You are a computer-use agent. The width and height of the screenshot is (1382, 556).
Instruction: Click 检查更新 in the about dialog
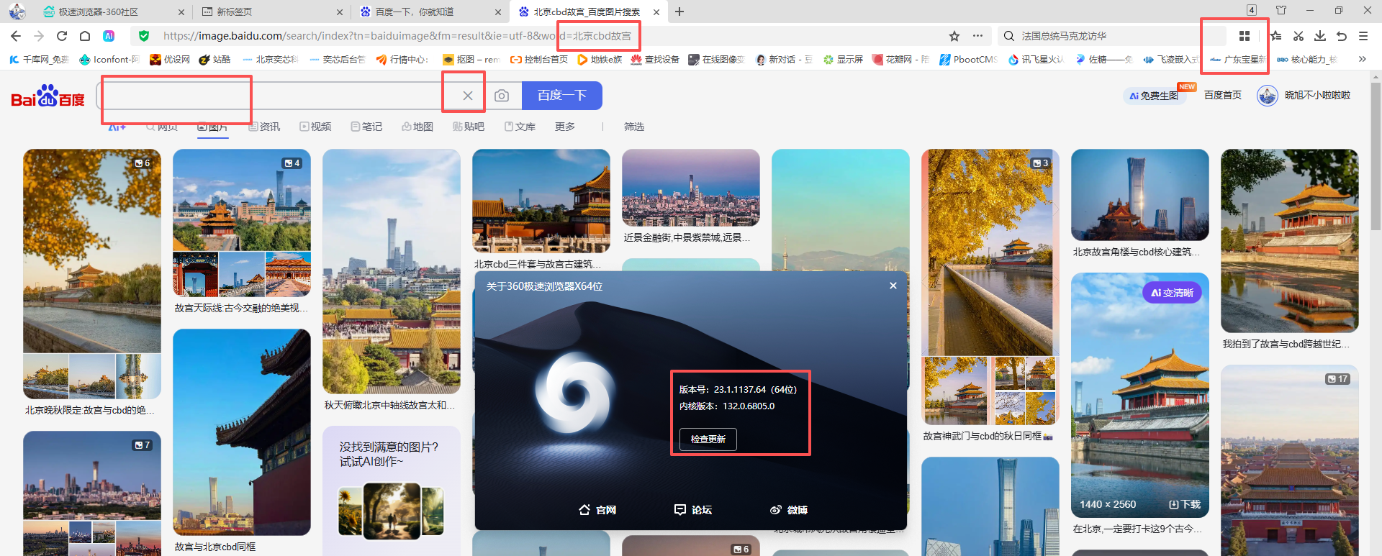(x=708, y=439)
